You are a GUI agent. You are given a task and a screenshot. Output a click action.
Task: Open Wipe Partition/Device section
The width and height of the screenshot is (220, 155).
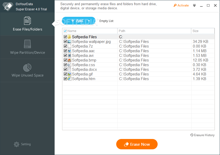tap(27, 47)
